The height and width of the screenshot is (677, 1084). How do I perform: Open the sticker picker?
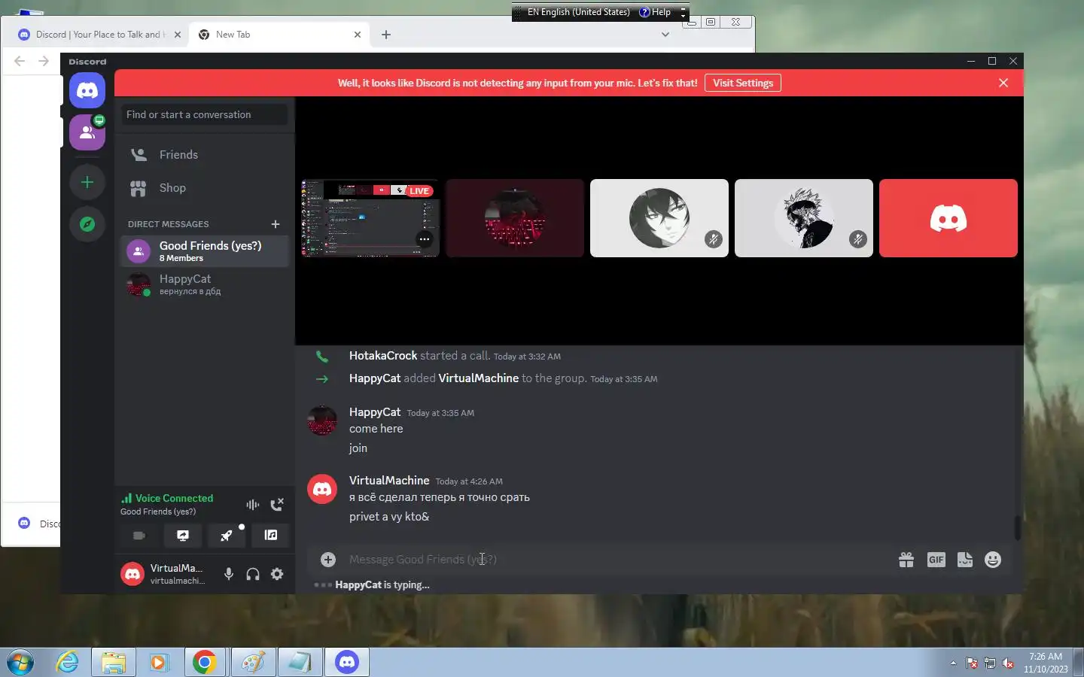pyautogui.click(x=965, y=560)
